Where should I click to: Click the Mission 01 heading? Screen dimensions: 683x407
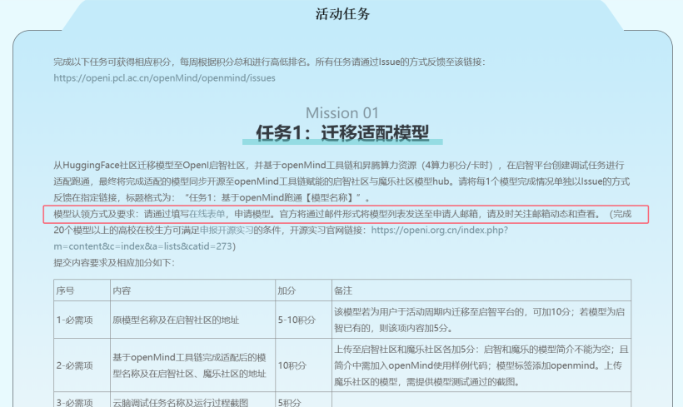click(342, 112)
